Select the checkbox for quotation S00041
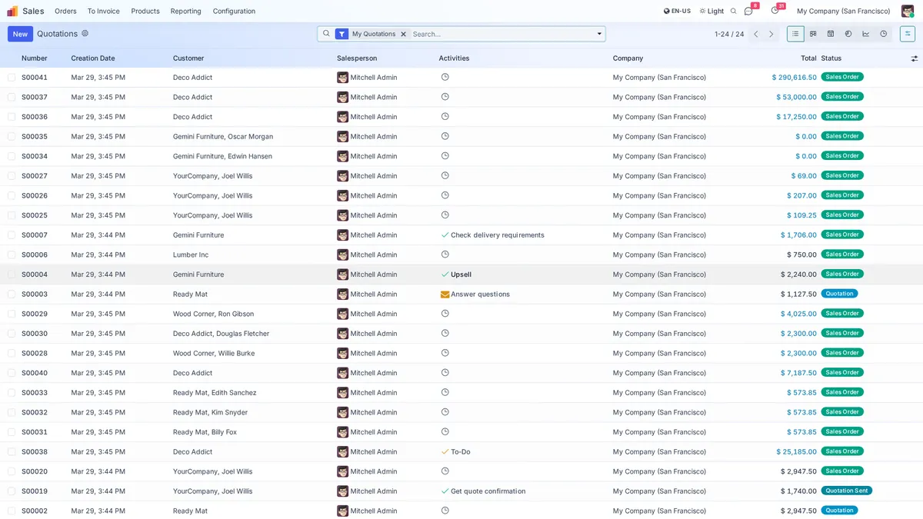Image resolution: width=923 pixels, height=519 pixels. pos(10,77)
